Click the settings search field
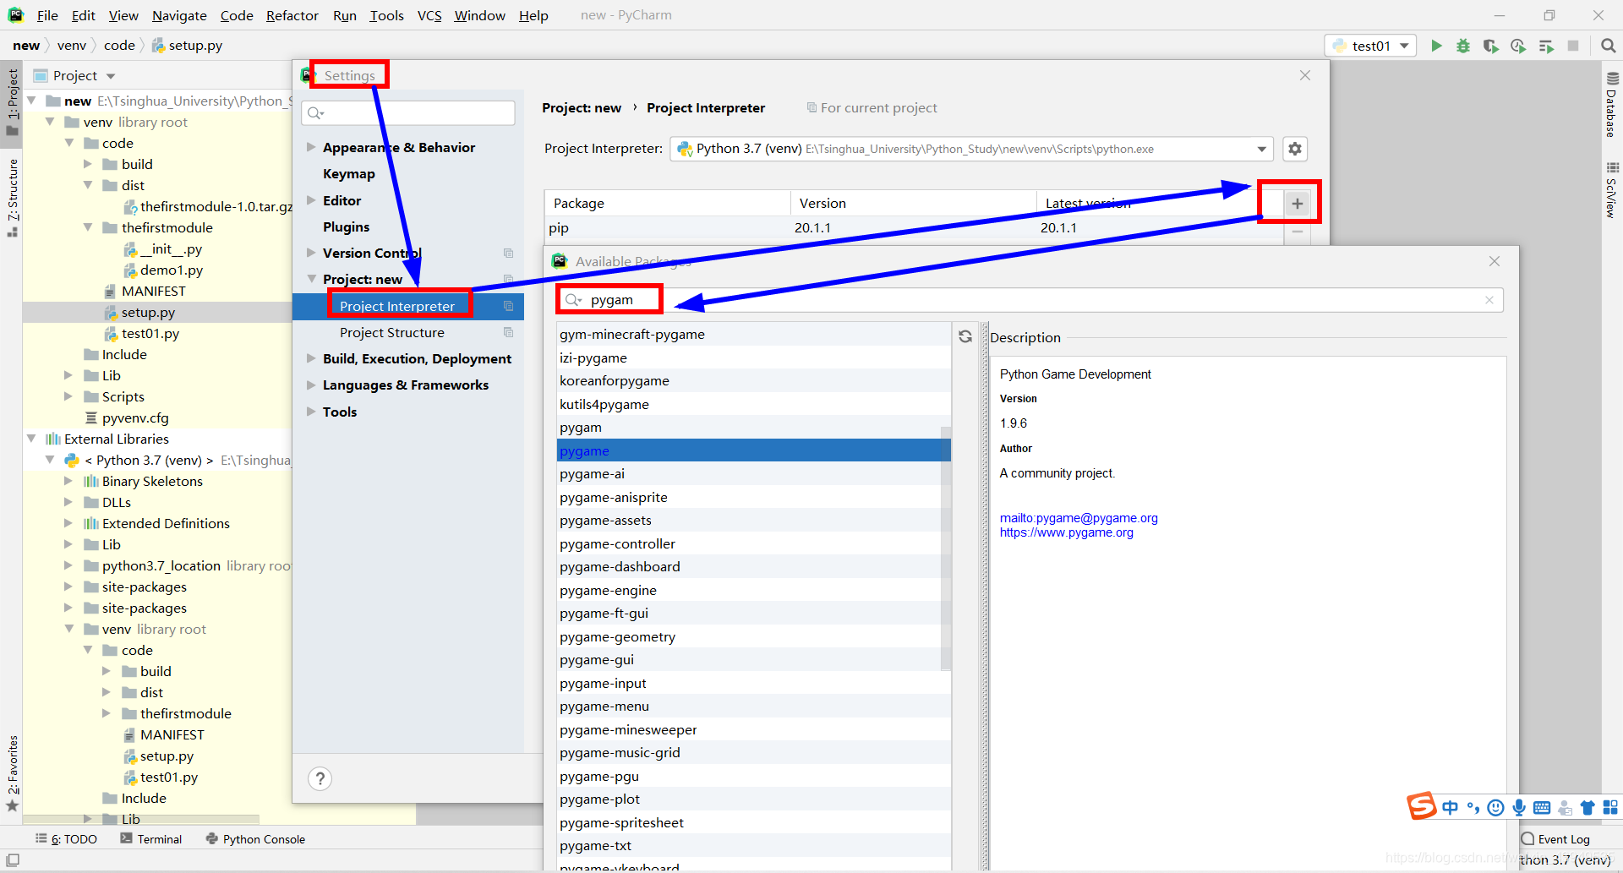The height and width of the screenshot is (873, 1623). (x=408, y=112)
